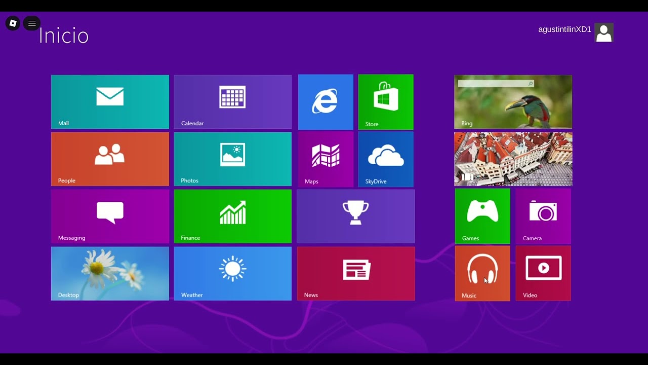
Task: Launch Internet Explorer tile
Action: [x=326, y=102]
